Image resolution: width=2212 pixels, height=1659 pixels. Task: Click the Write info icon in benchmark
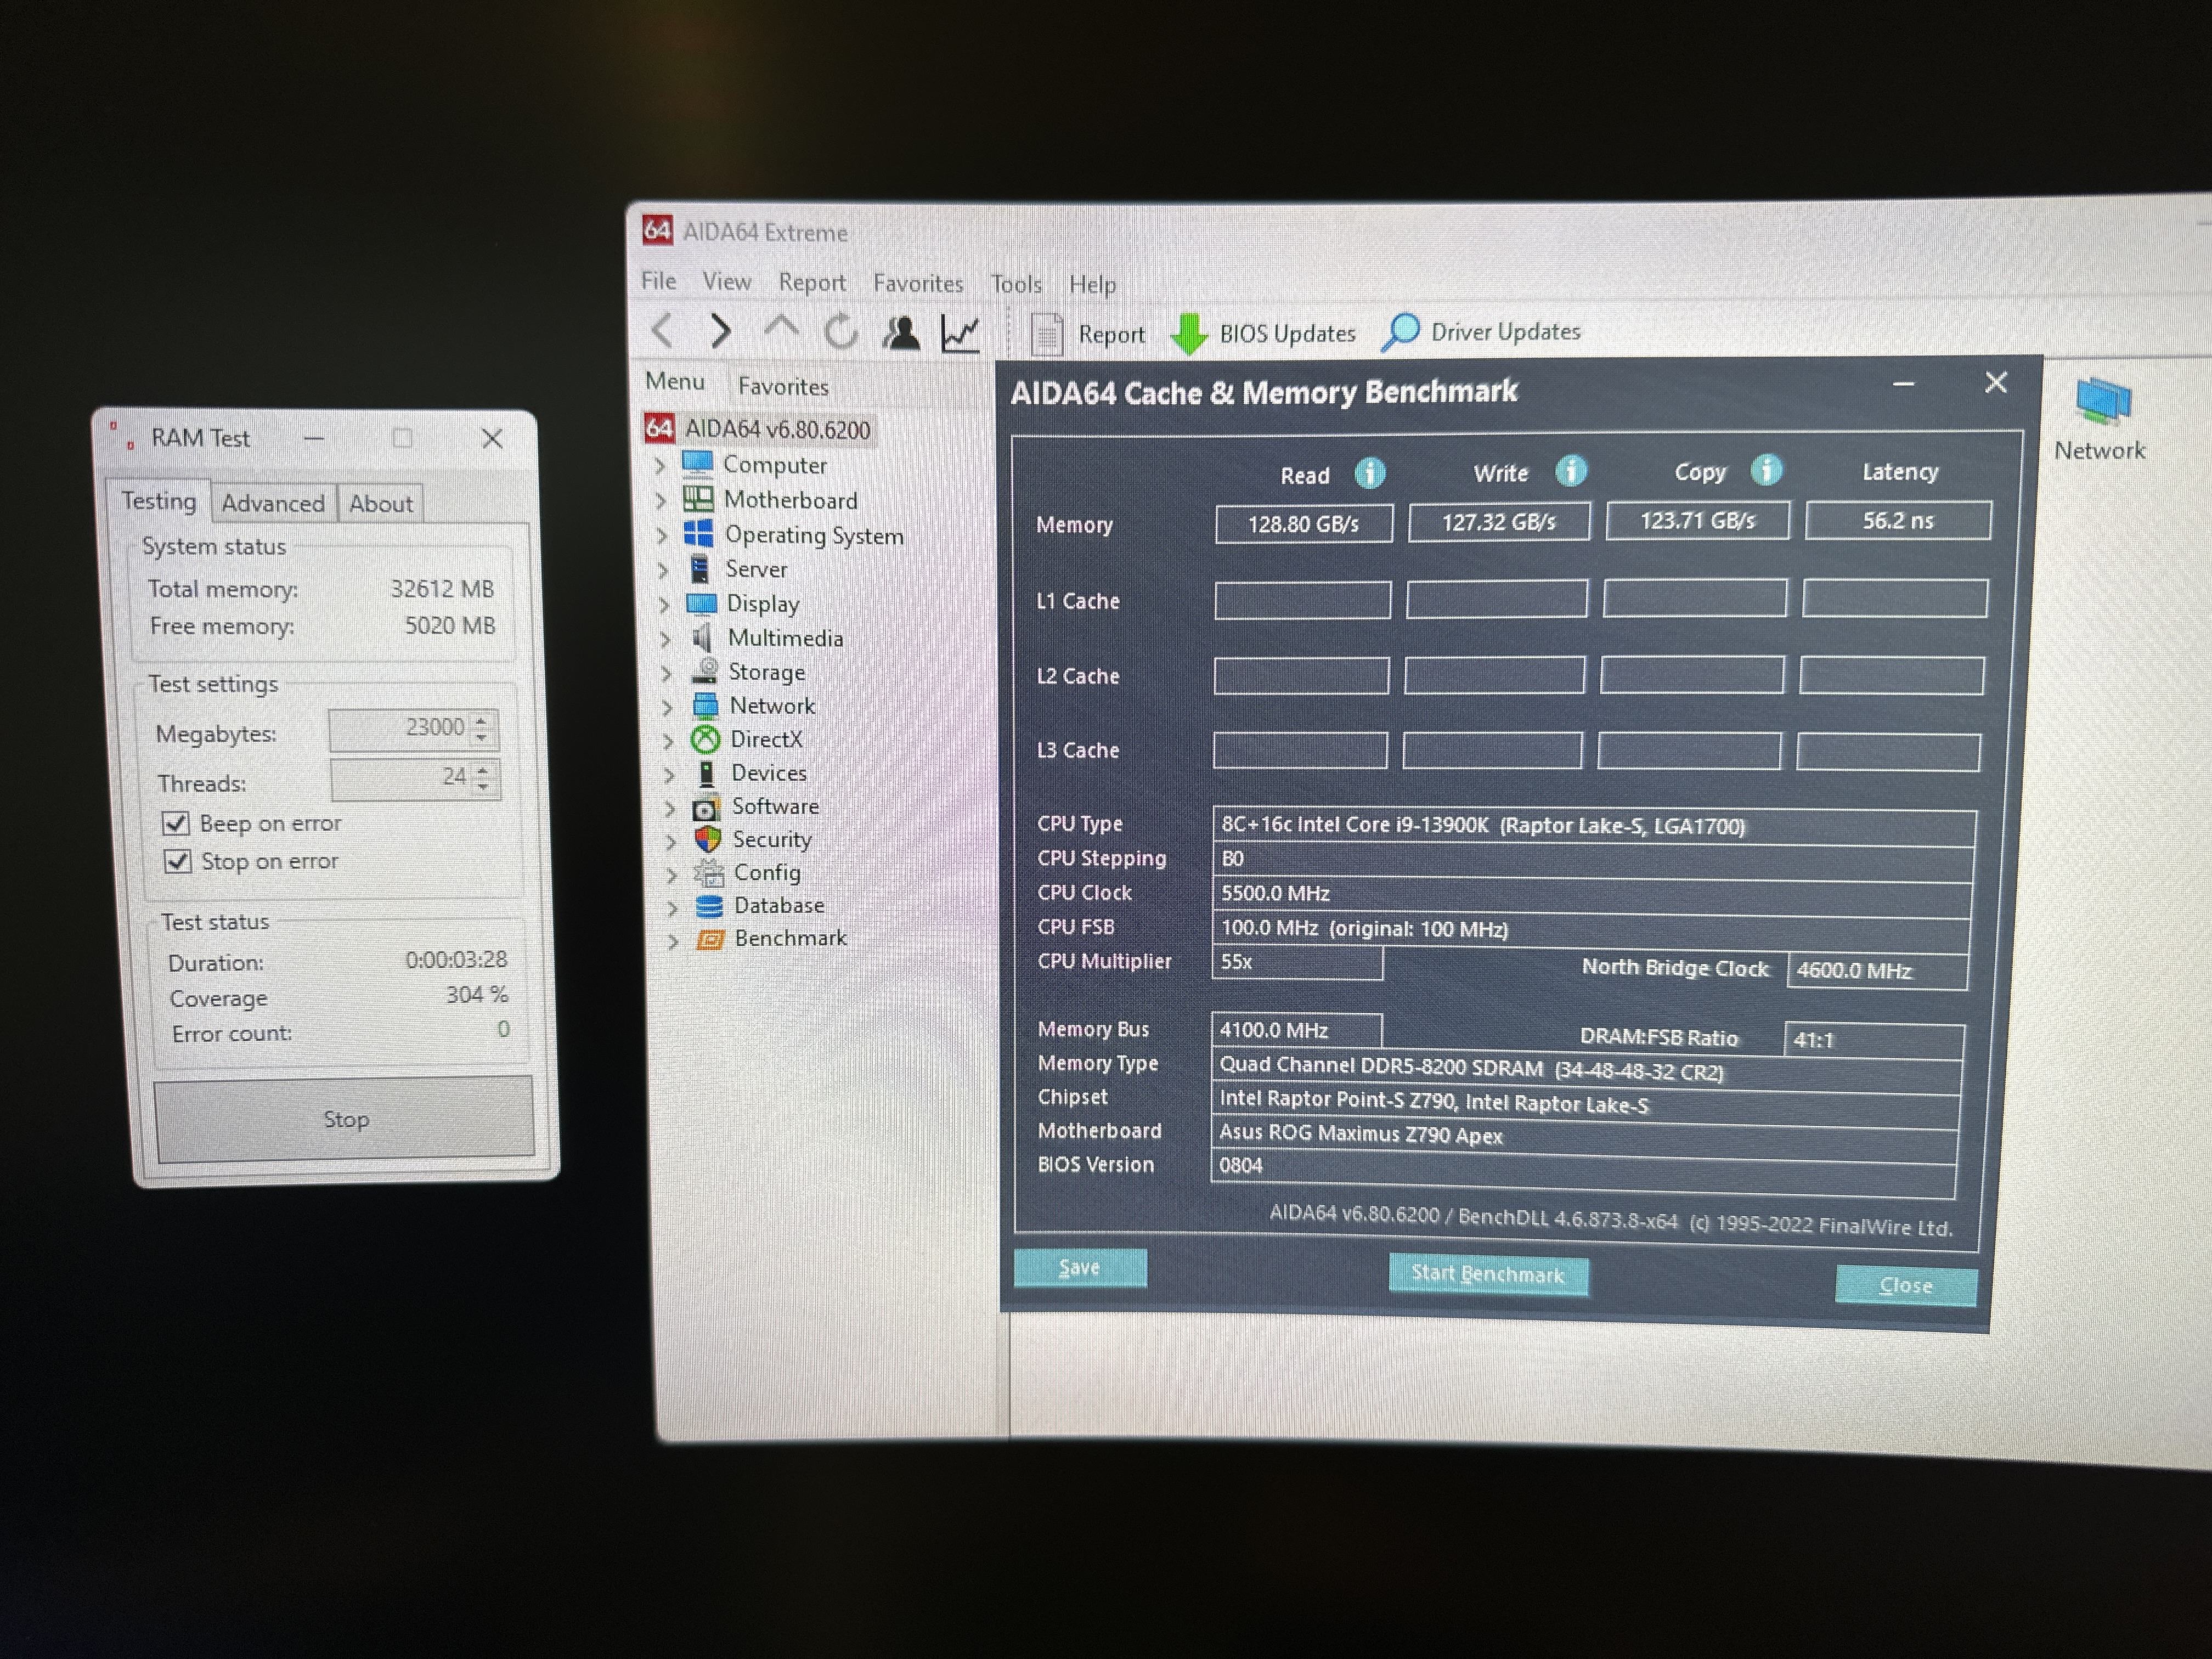1571,470
